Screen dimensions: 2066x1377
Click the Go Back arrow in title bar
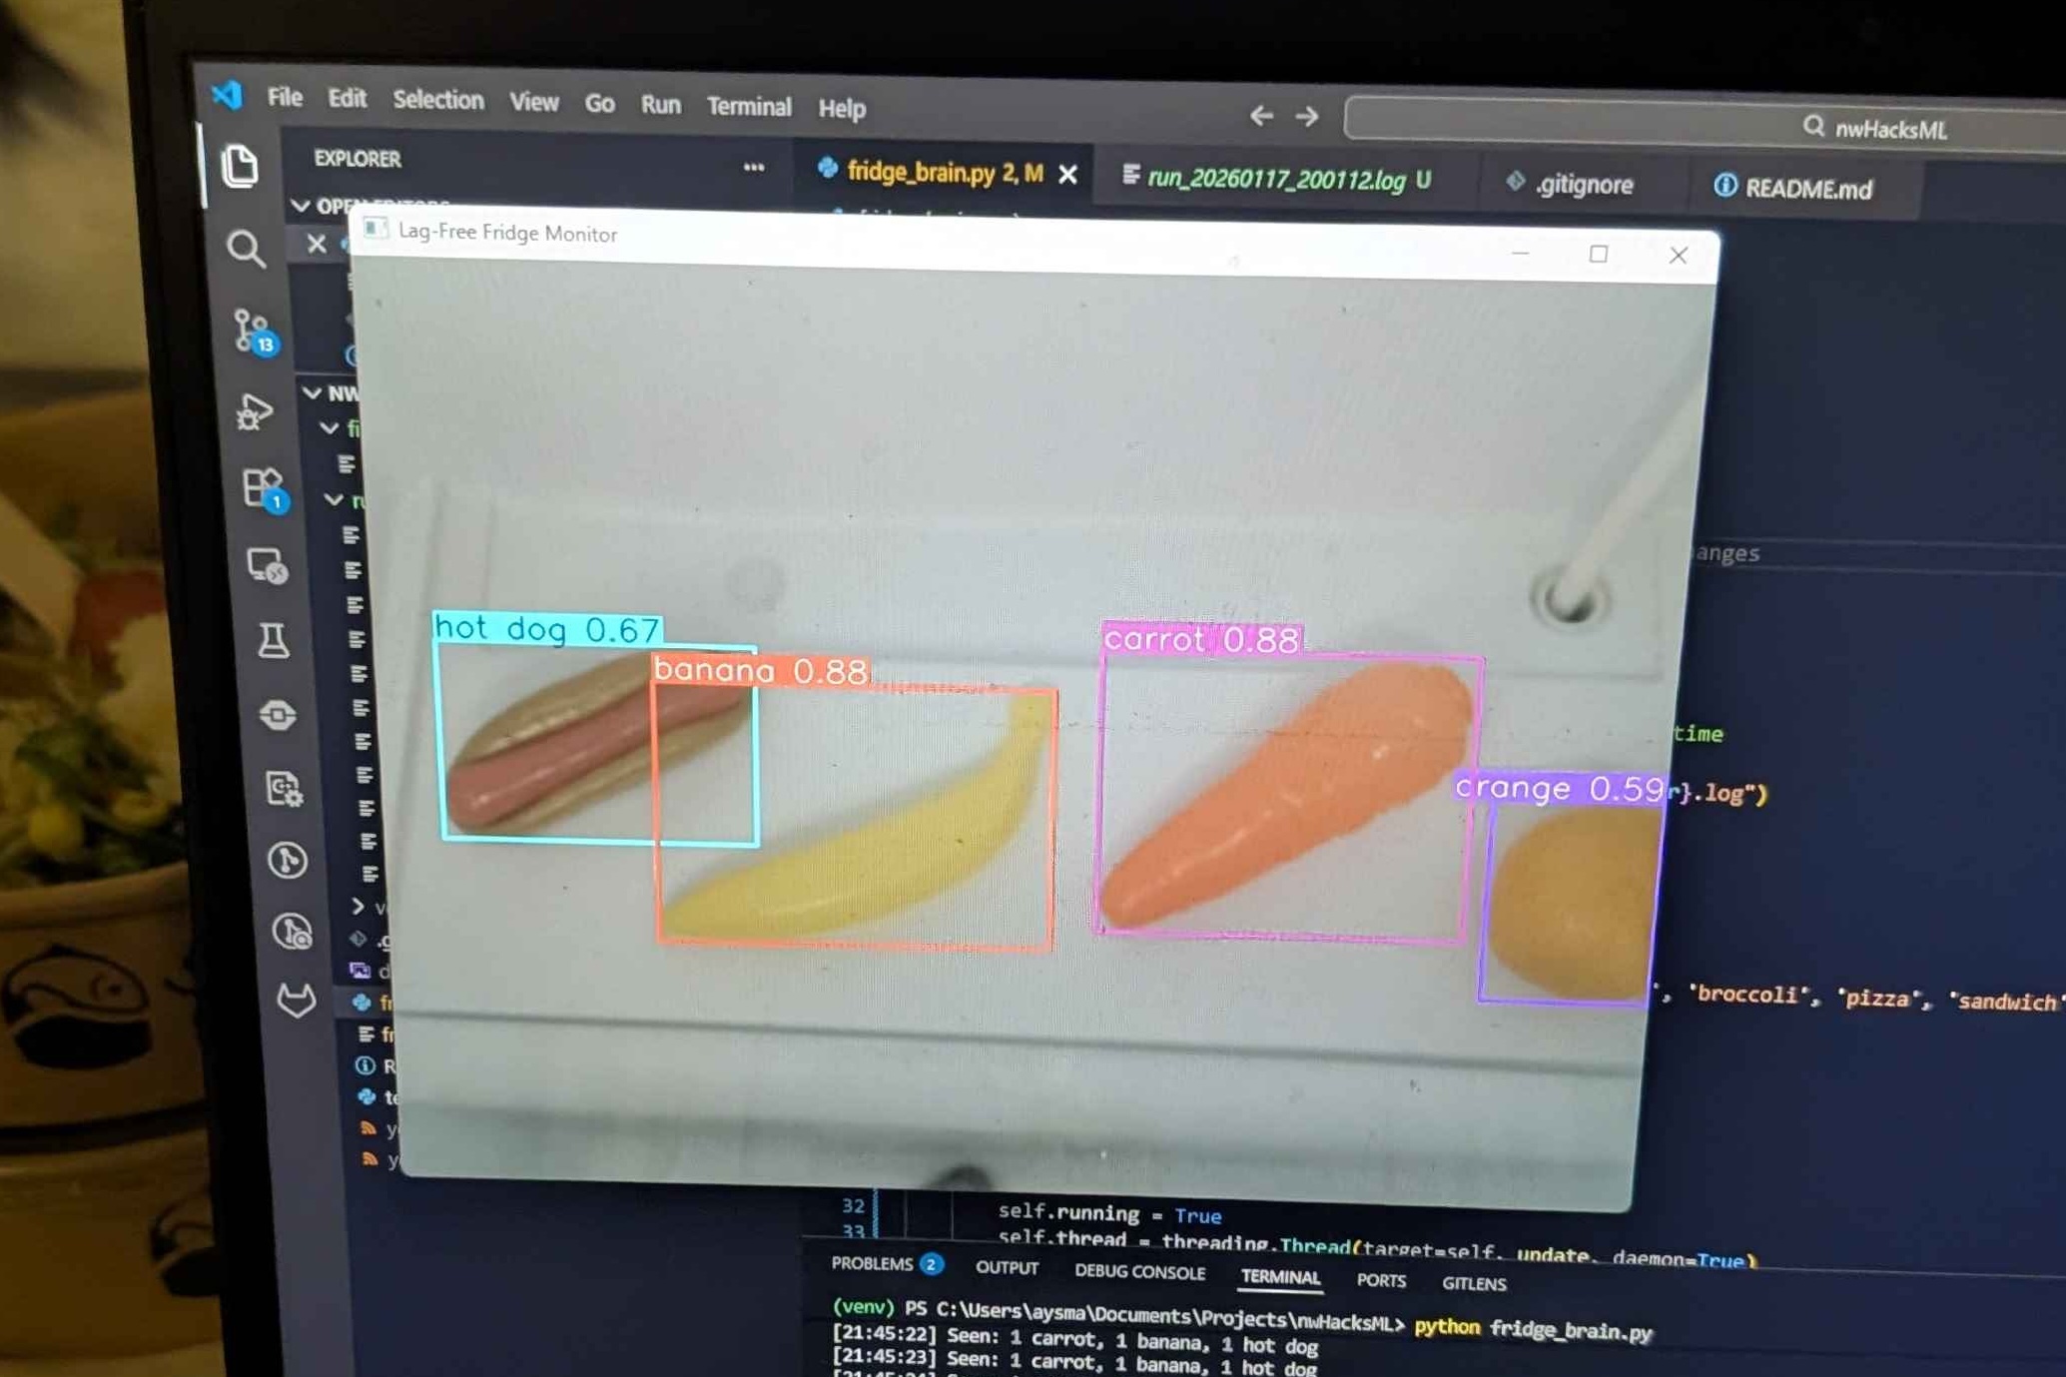point(1260,116)
